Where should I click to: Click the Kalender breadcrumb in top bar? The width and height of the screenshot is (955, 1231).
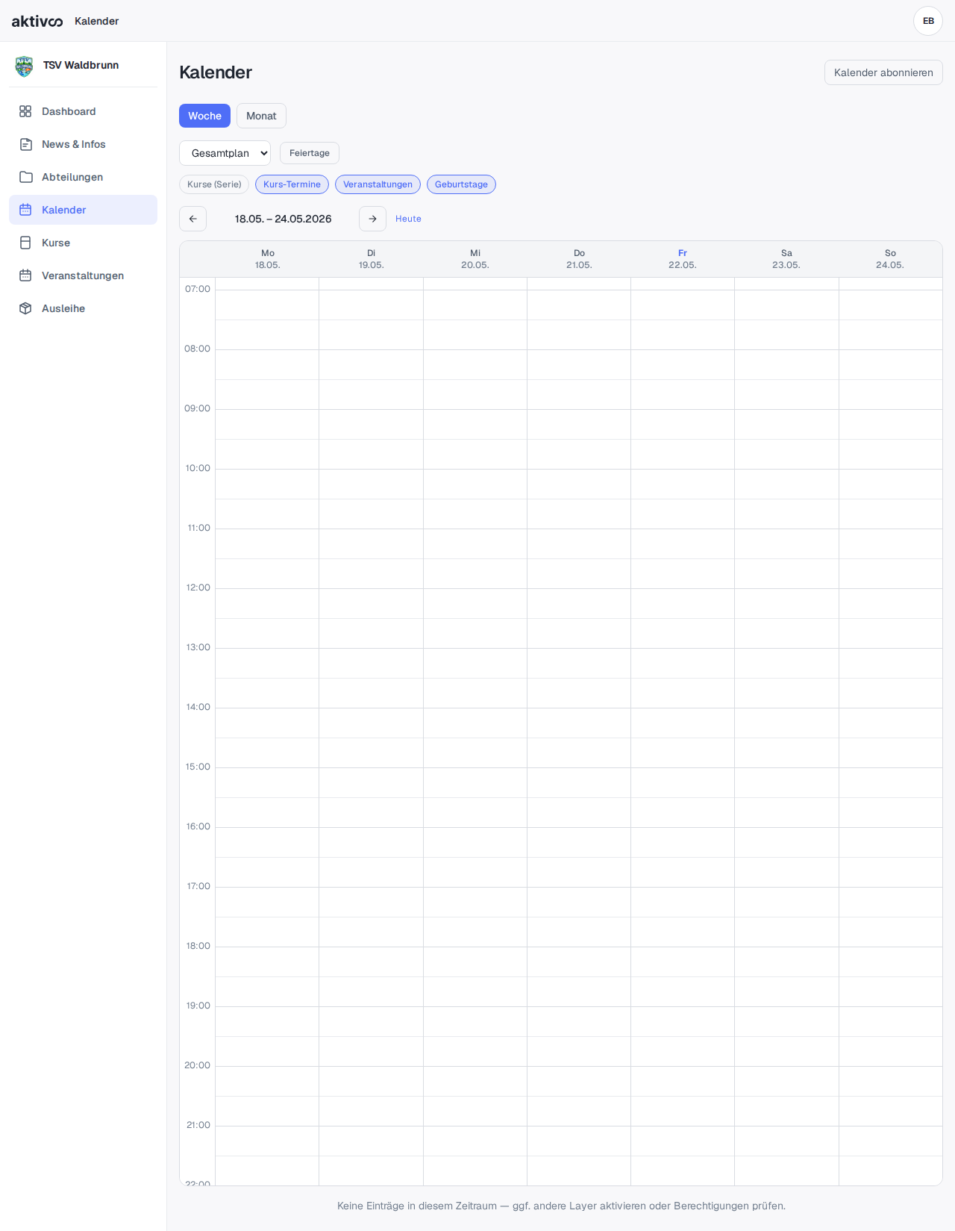[96, 21]
